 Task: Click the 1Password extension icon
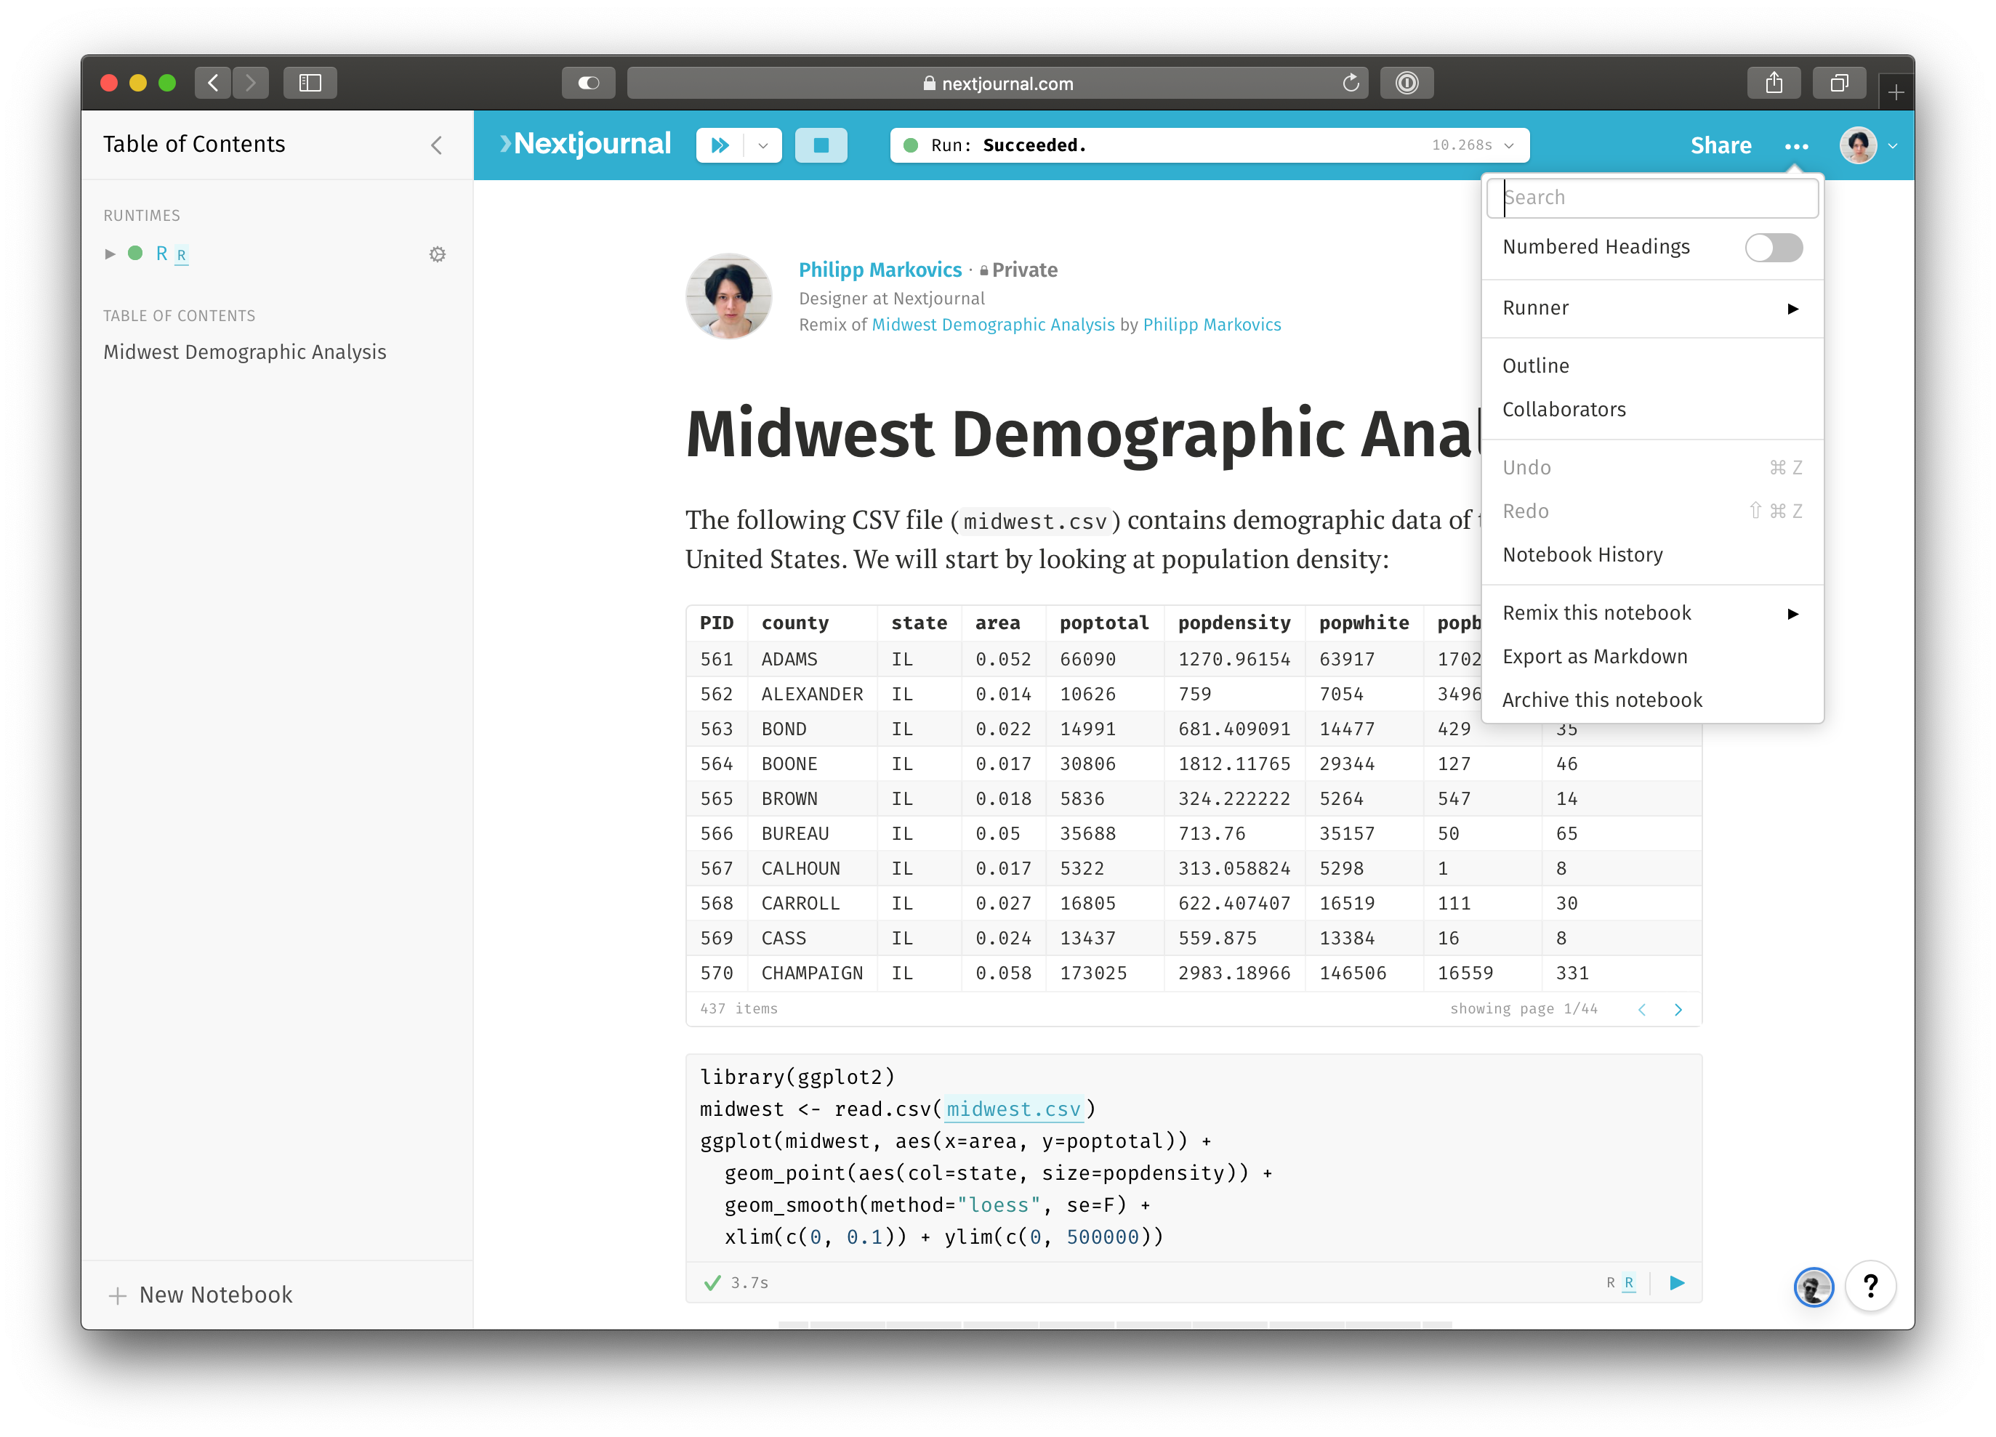1407,83
